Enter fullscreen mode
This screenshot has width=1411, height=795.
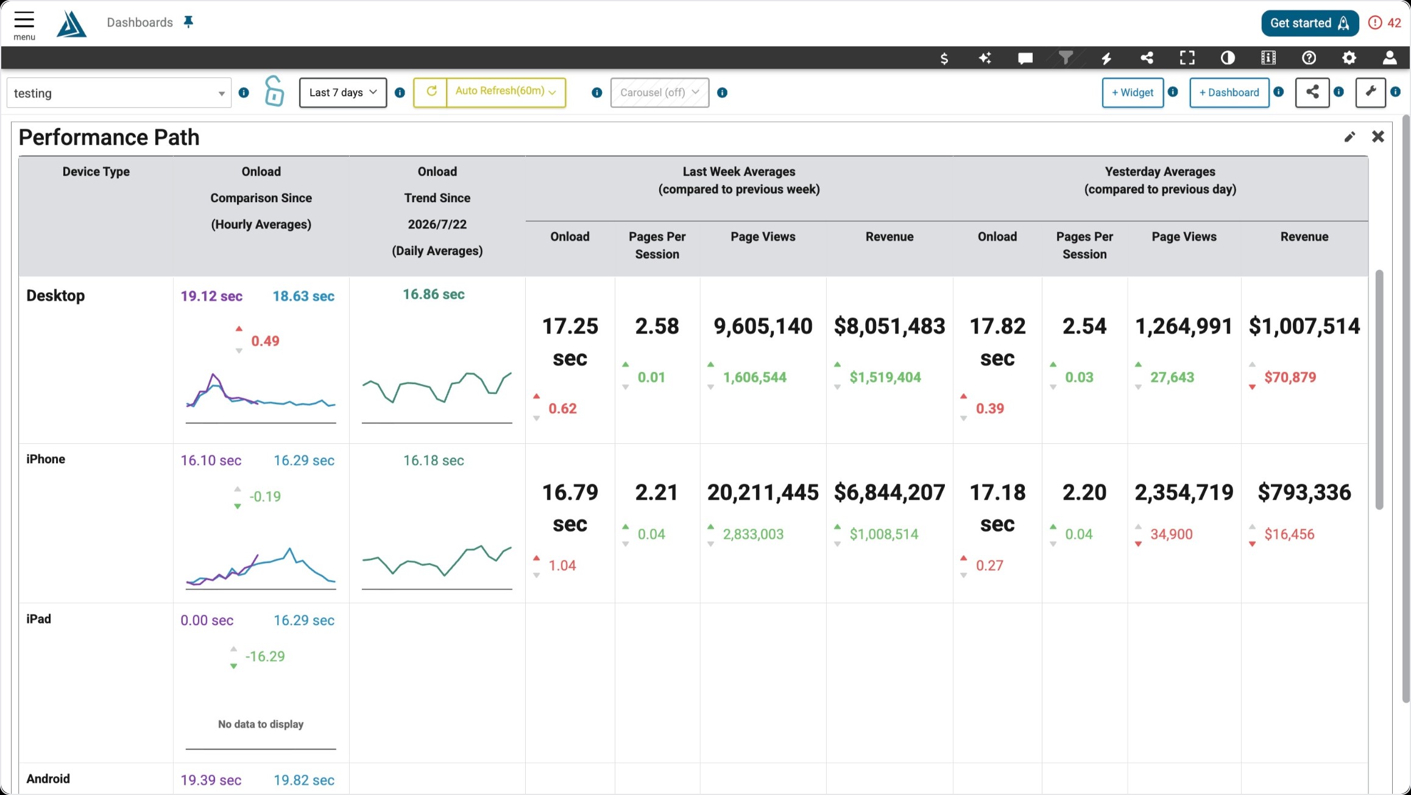(x=1187, y=58)
